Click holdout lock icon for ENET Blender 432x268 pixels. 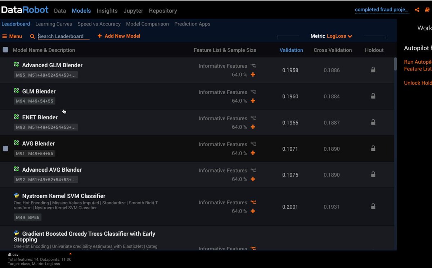click(x=373, y=122)
